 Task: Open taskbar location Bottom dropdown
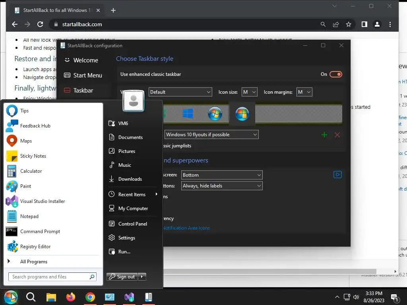click(222, 175)
